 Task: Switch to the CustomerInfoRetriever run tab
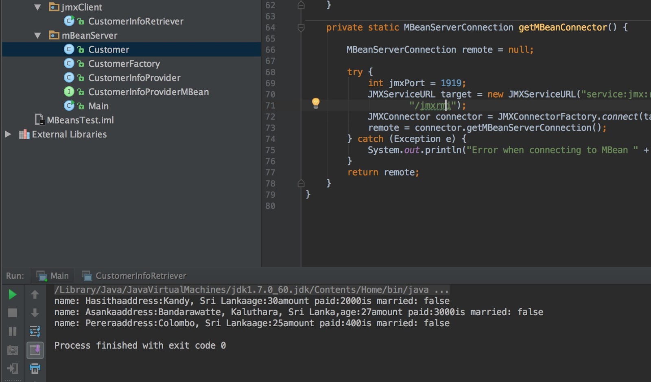[140, 275]
